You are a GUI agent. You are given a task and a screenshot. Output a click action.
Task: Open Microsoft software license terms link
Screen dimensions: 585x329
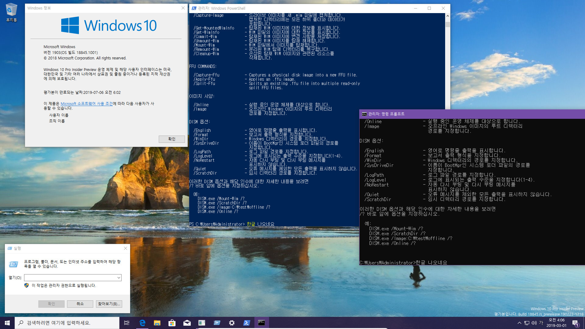[87, 104]
